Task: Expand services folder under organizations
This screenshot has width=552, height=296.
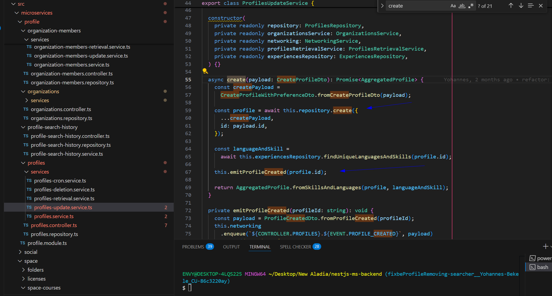Action: click(27, 100)
